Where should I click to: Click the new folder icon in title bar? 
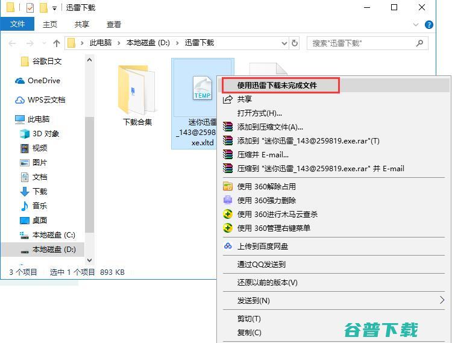click(x=43, y=8)
